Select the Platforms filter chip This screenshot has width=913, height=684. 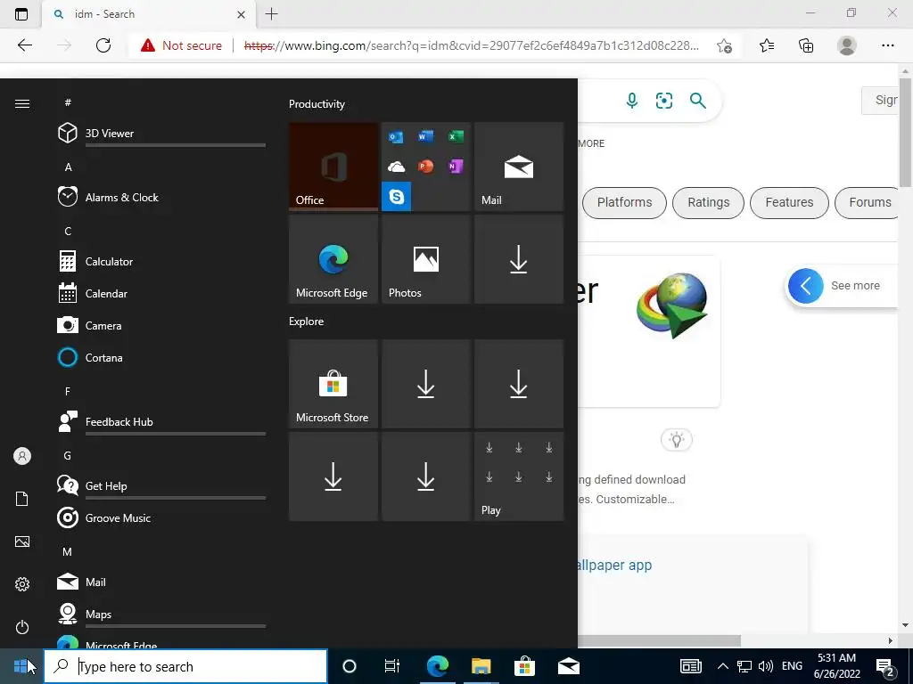click(624, 202)
